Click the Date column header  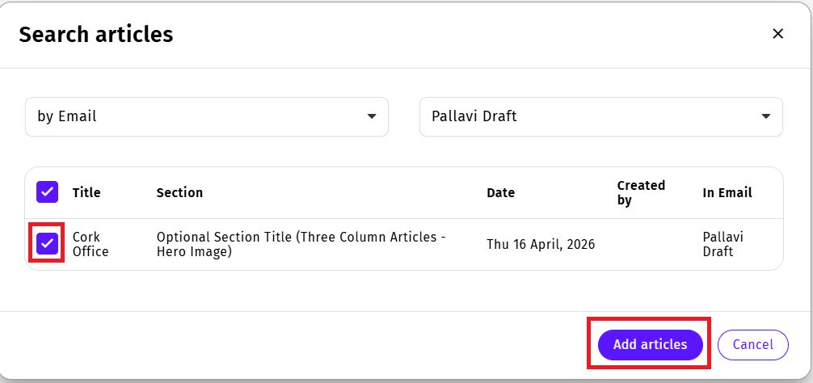500,192
